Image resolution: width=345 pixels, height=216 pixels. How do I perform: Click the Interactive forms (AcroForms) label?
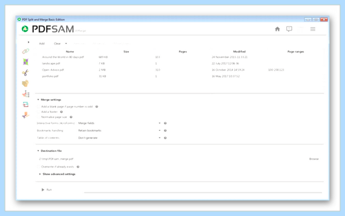56,123
